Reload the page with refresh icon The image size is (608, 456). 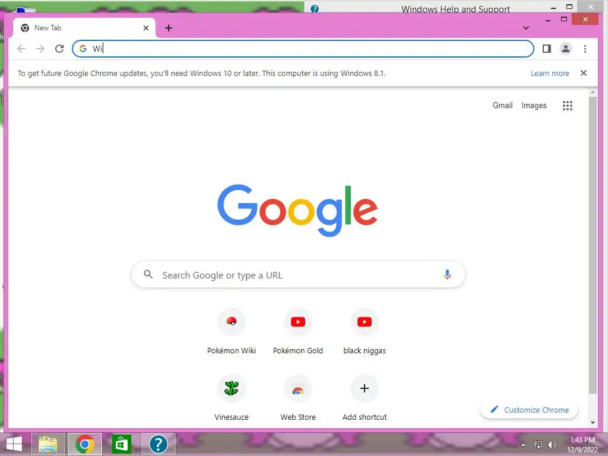click(59, 49)
